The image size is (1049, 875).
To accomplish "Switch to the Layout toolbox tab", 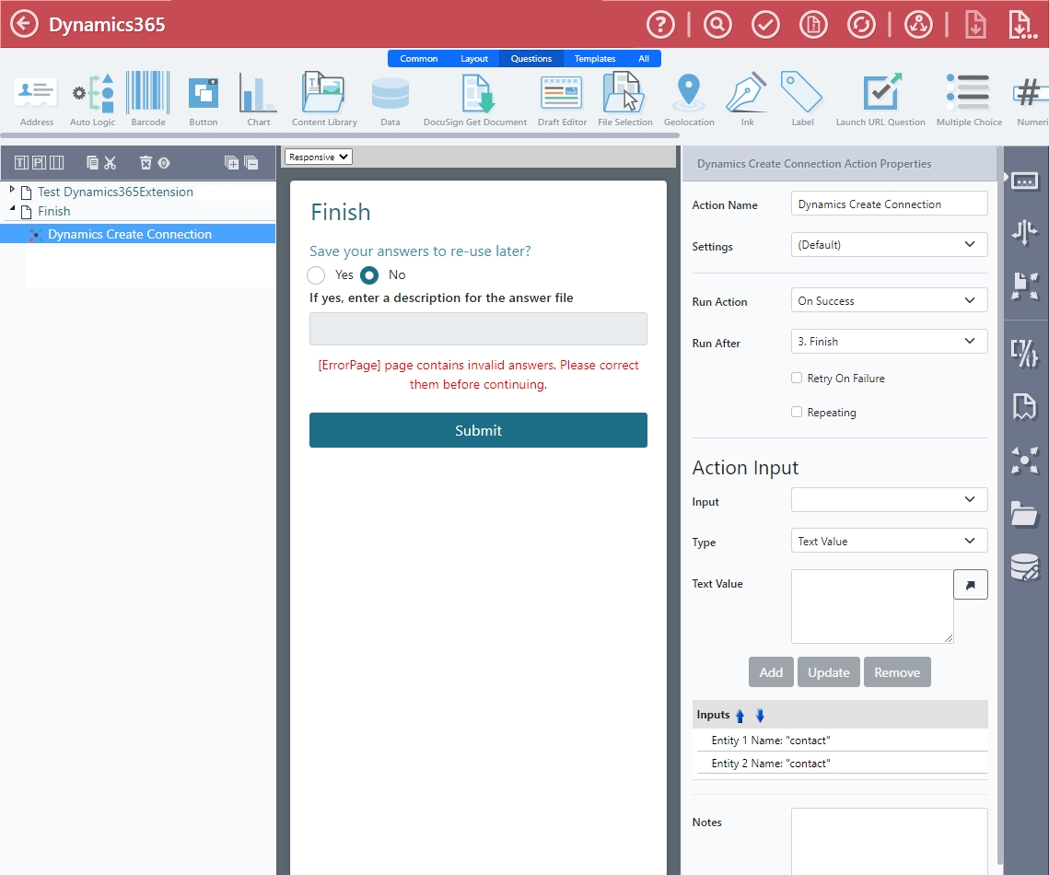I will click(x=474, y=59).
